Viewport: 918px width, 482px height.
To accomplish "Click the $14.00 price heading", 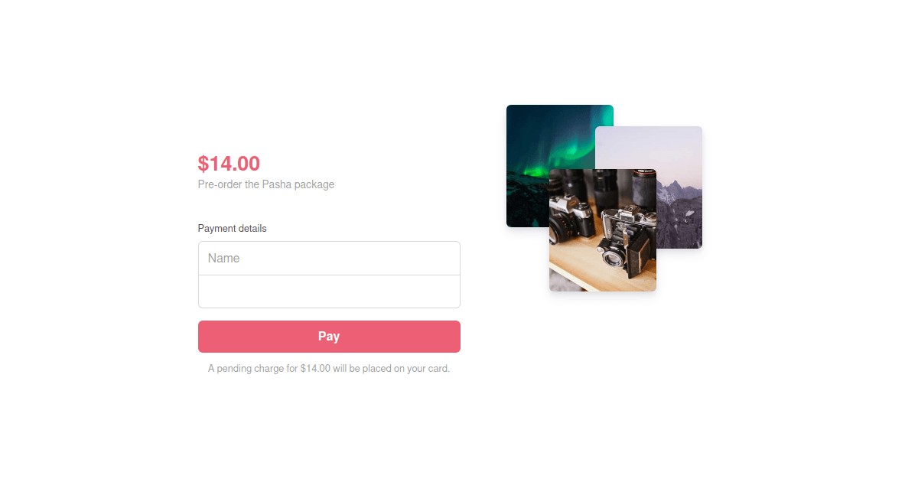I will [229, 163].
